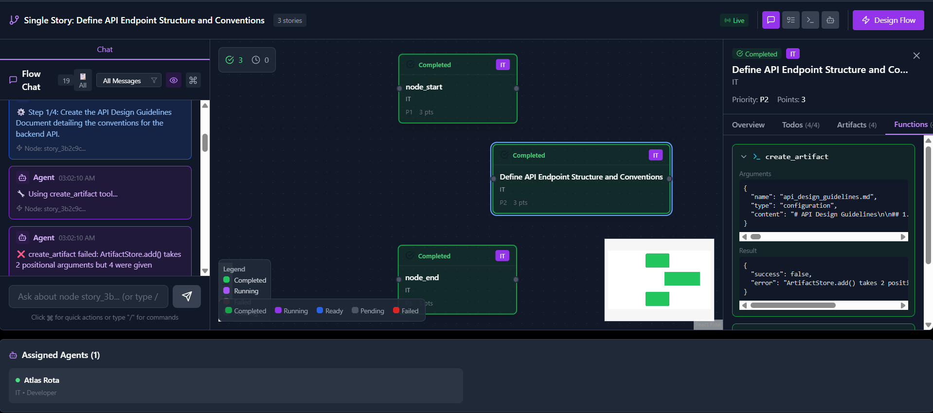Click the Points: 3 text
933x413 pixels.
pos(791,99)
